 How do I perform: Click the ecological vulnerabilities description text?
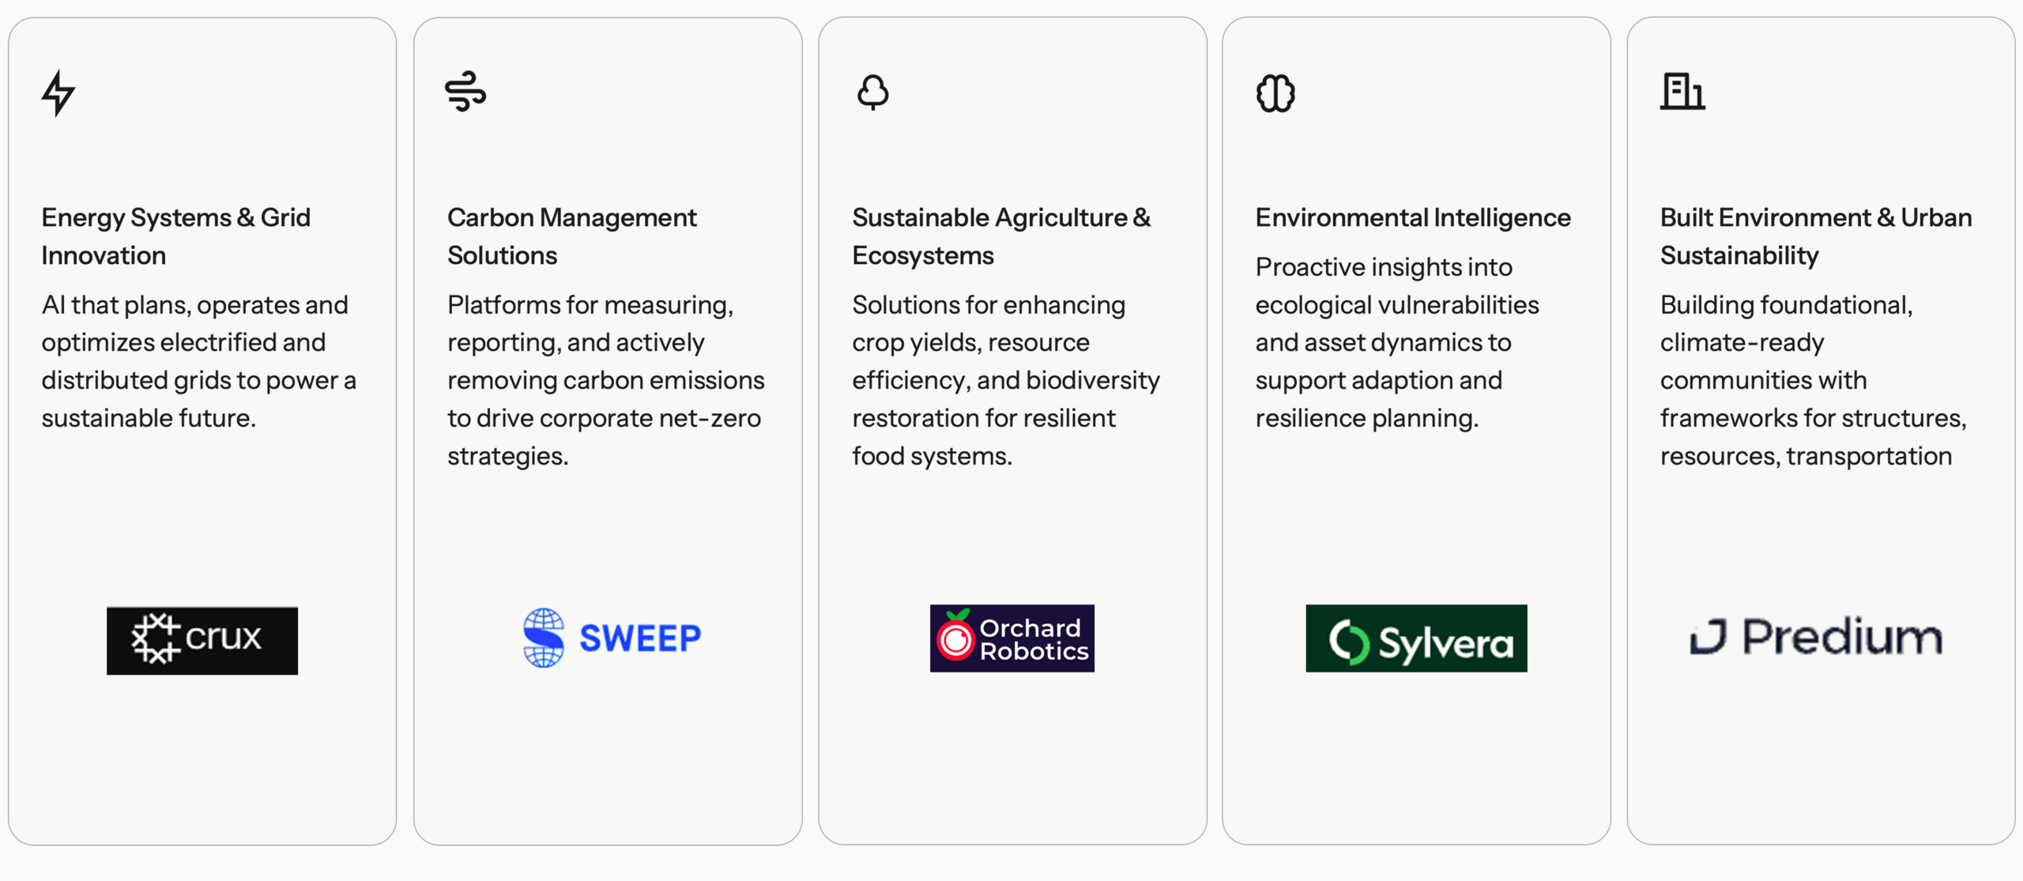(1396, 342)
